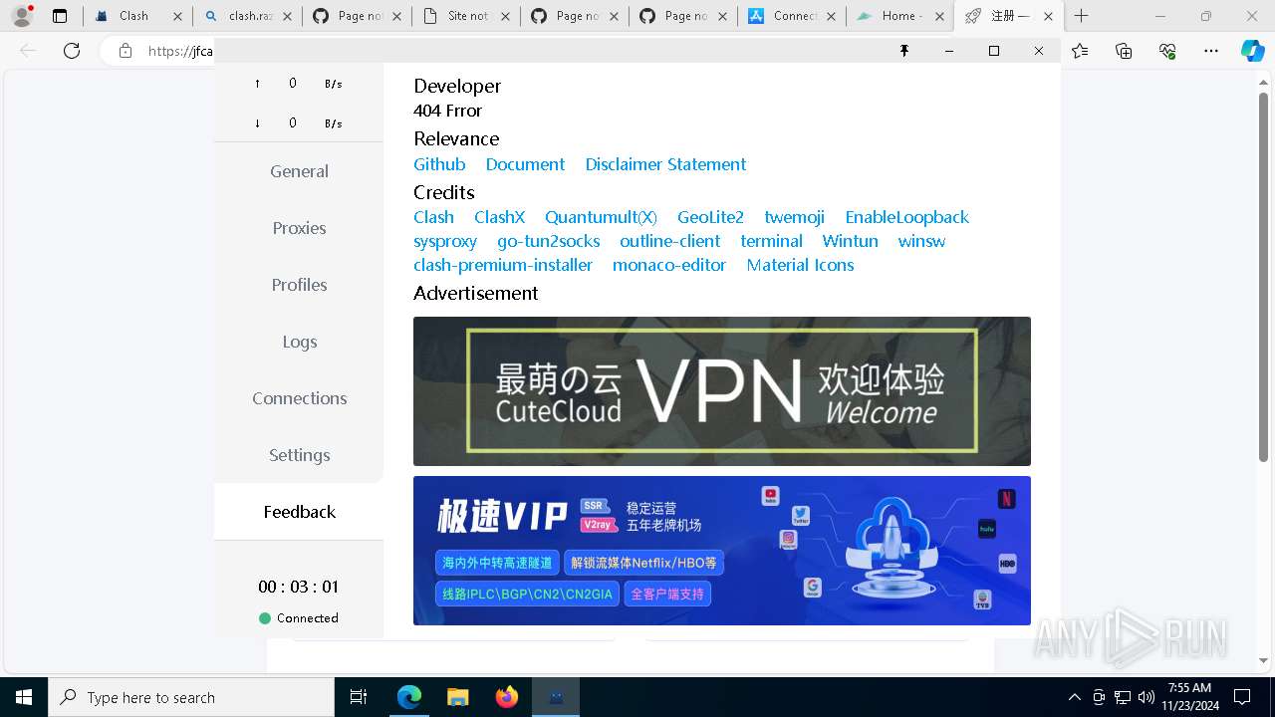This screenshot has height=717, width=1275.
Task: Open the taskbar clock and date
Action: [x=1189, y=697]
